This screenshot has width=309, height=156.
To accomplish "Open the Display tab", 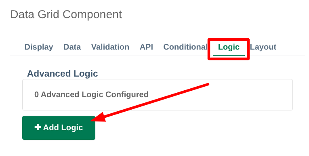I will [x=39, y=47].
